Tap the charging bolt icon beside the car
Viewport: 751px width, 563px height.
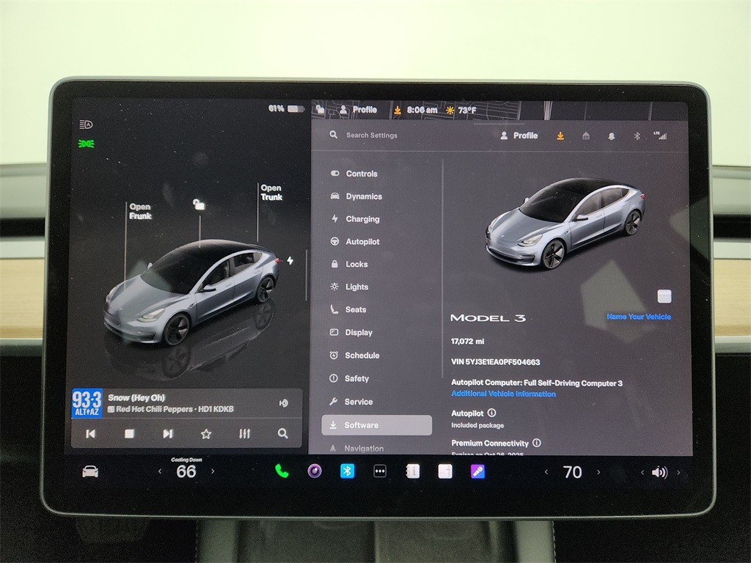tap(290, 260)
